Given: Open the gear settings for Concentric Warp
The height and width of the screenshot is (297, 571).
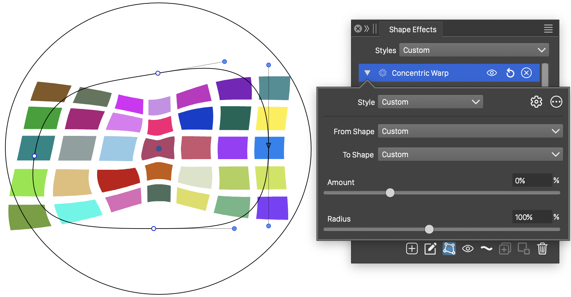Looking at the screenshot, I should click(536, 102).
